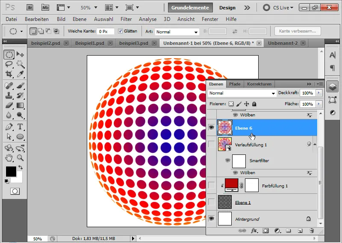
Task: Select the Brush tool
Action: (x=20, y=86)
